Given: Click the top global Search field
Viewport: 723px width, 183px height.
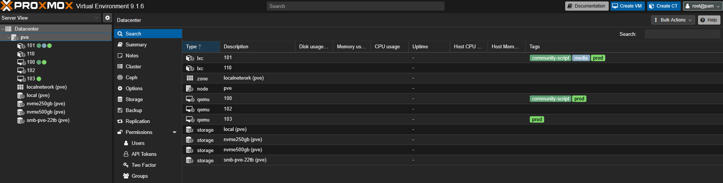Looking at the screenshot, I should [355, 6].
